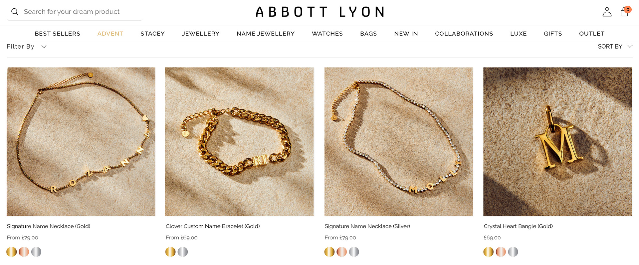Open the Clover Custom Name Bracelet (Gold) link
The image size is (639, 265).
213,226
